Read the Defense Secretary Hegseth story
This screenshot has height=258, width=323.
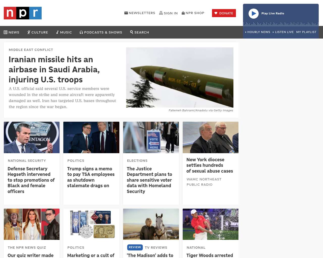click(x=31, y=180)
